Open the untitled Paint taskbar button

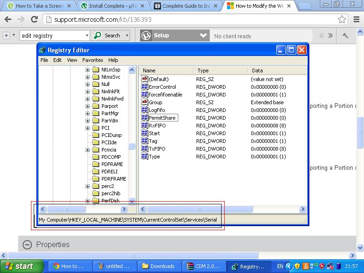[x=114, y=266]
